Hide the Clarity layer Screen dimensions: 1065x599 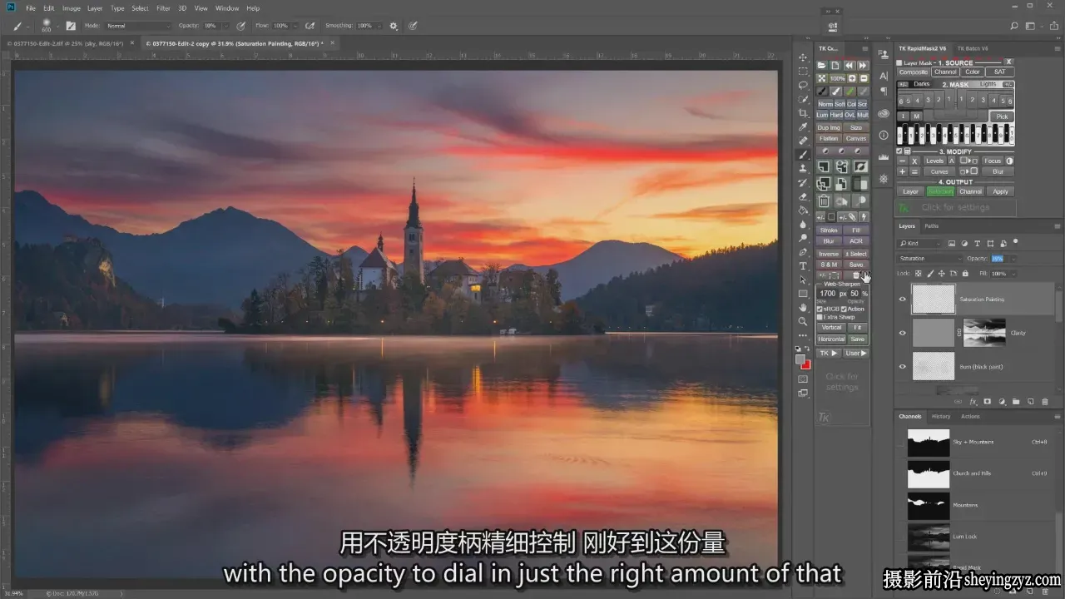(x=903, y=333)
